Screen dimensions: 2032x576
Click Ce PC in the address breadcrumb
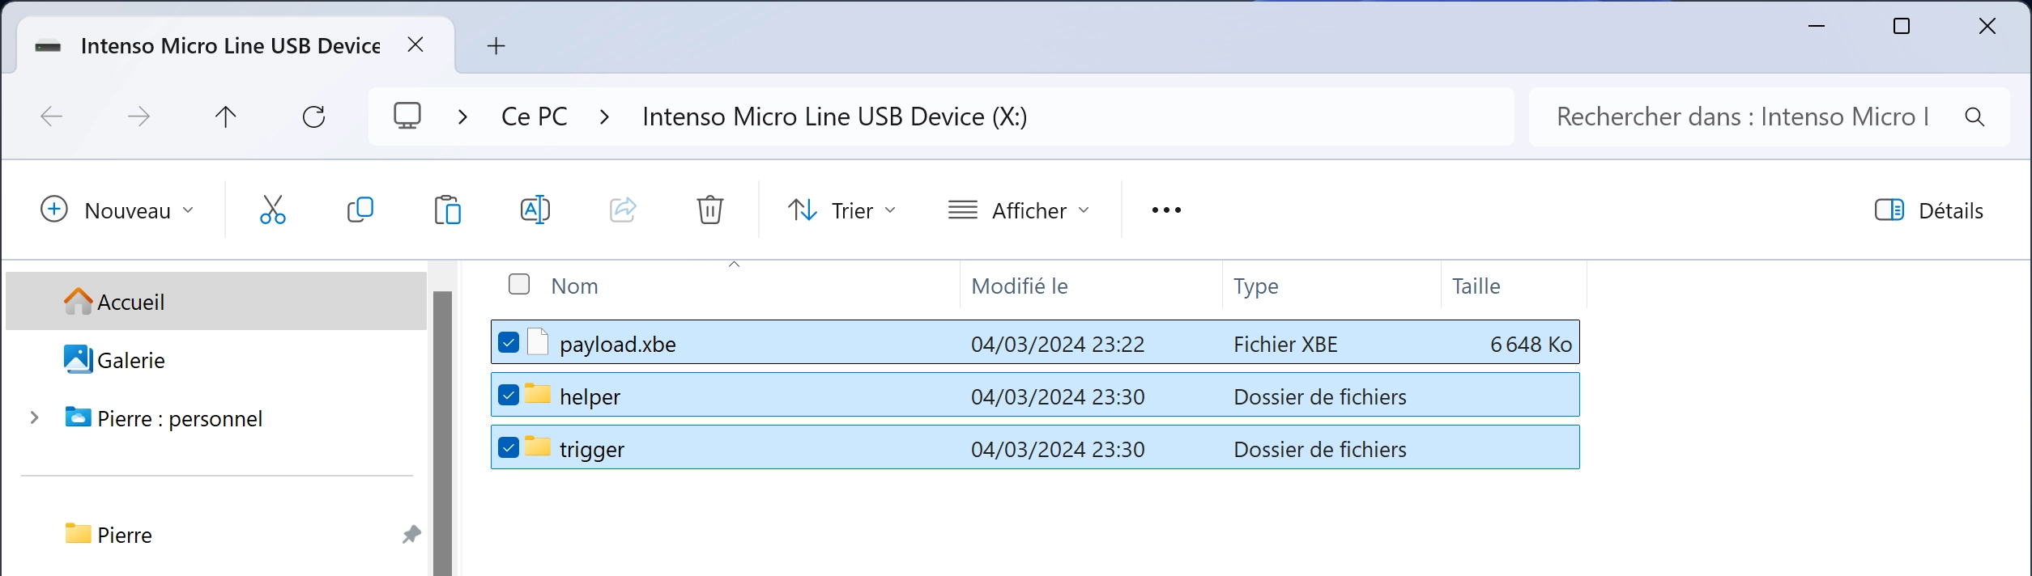coord(535,116)
